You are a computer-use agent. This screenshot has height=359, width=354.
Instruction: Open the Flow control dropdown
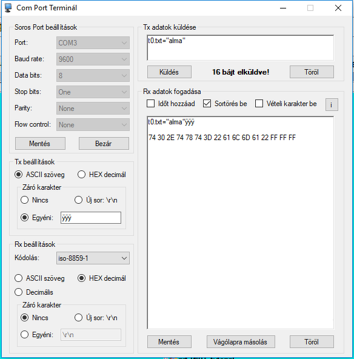[x=93, y=125]
